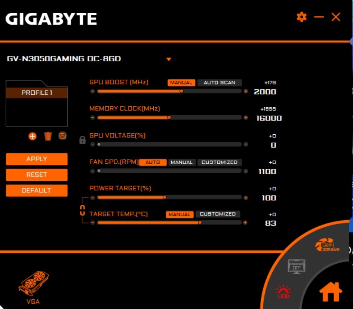Increase GPU Voltage with plus icon

tap(246, 144)
